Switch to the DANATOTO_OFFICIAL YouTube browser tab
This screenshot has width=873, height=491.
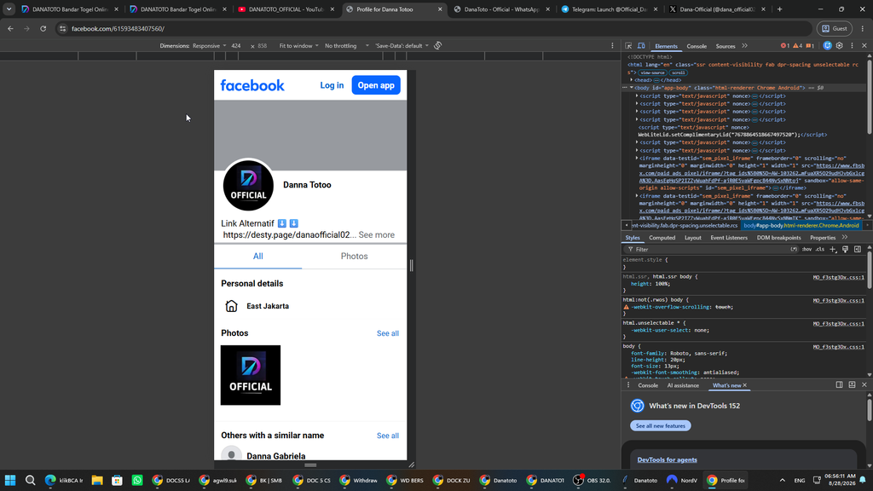(x=286, y=9)
